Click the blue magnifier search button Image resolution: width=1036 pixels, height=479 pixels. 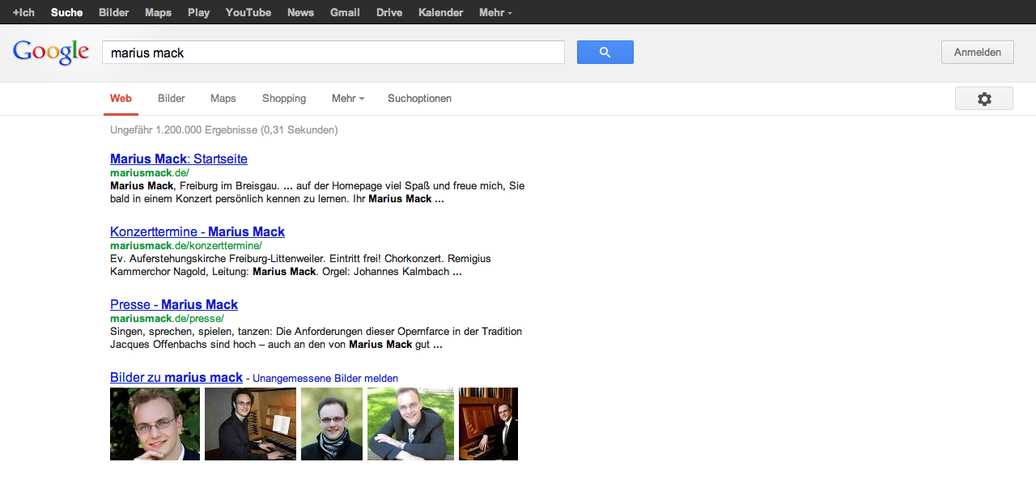[605, 53]
